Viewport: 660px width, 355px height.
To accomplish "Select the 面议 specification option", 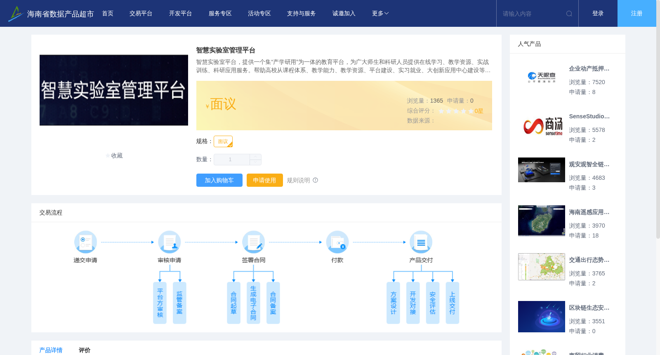I will (223, 141).
